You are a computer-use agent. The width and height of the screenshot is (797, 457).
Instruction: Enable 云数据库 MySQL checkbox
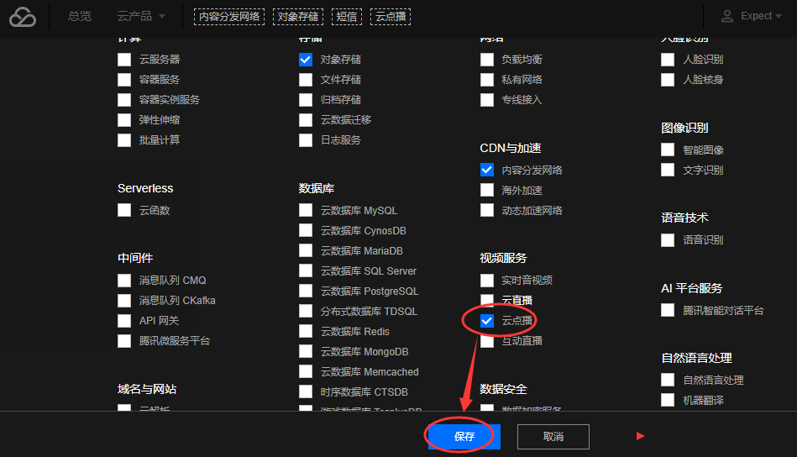pyautogui.click(x=306, y=210)
